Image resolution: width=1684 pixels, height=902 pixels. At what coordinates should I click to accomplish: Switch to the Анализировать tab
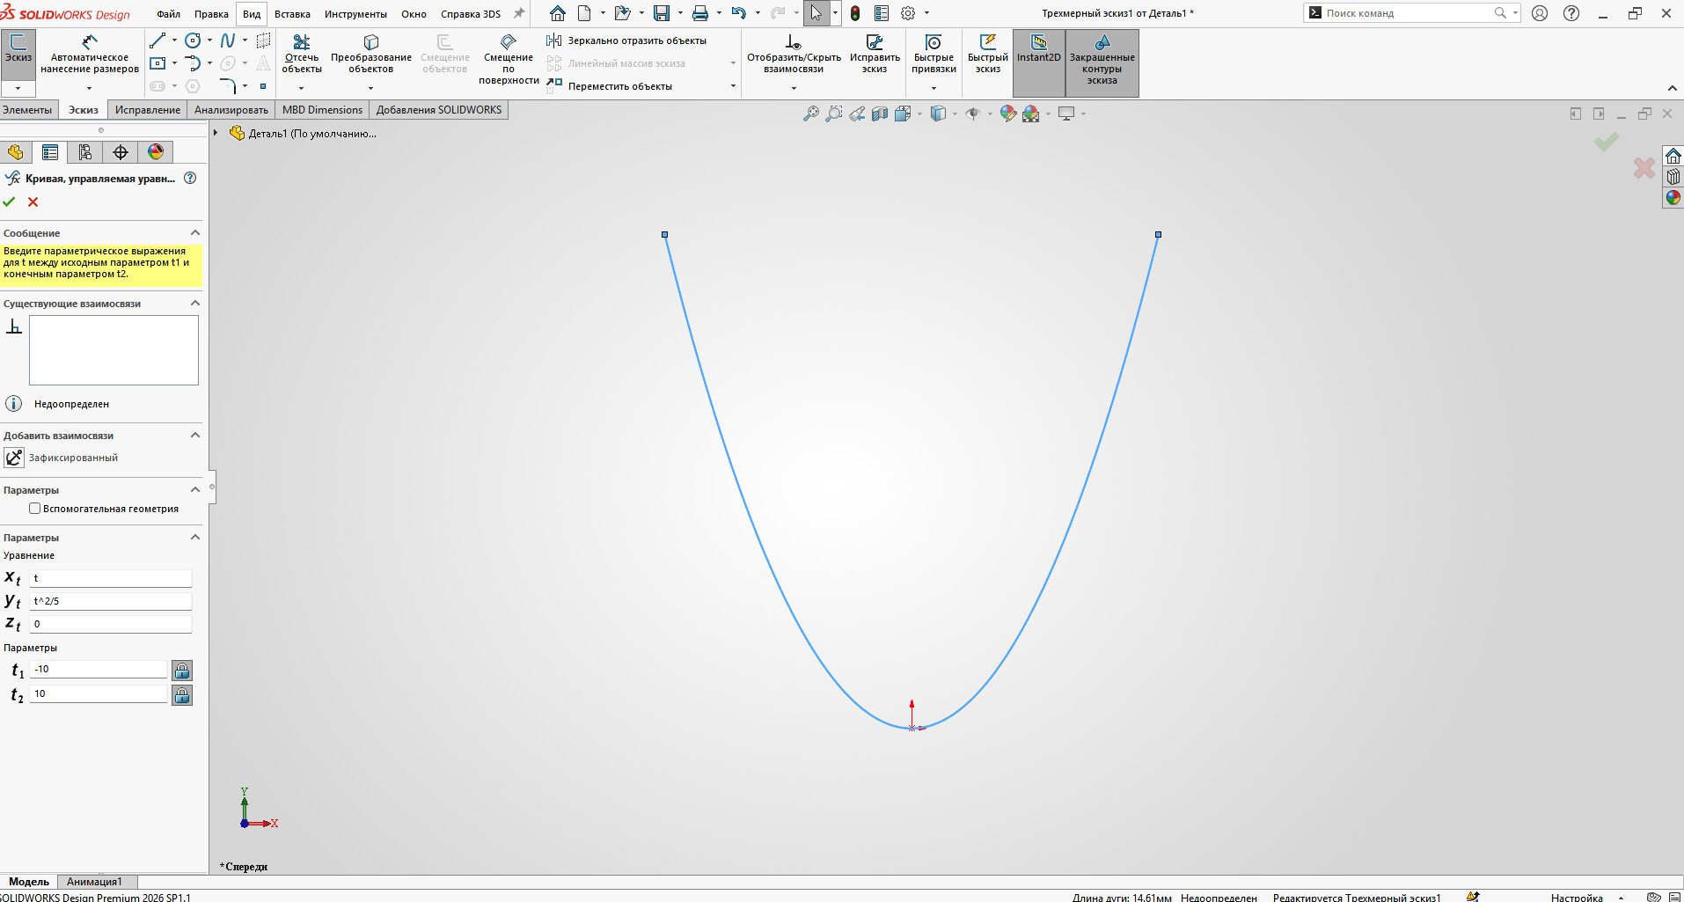pos(231,110)
